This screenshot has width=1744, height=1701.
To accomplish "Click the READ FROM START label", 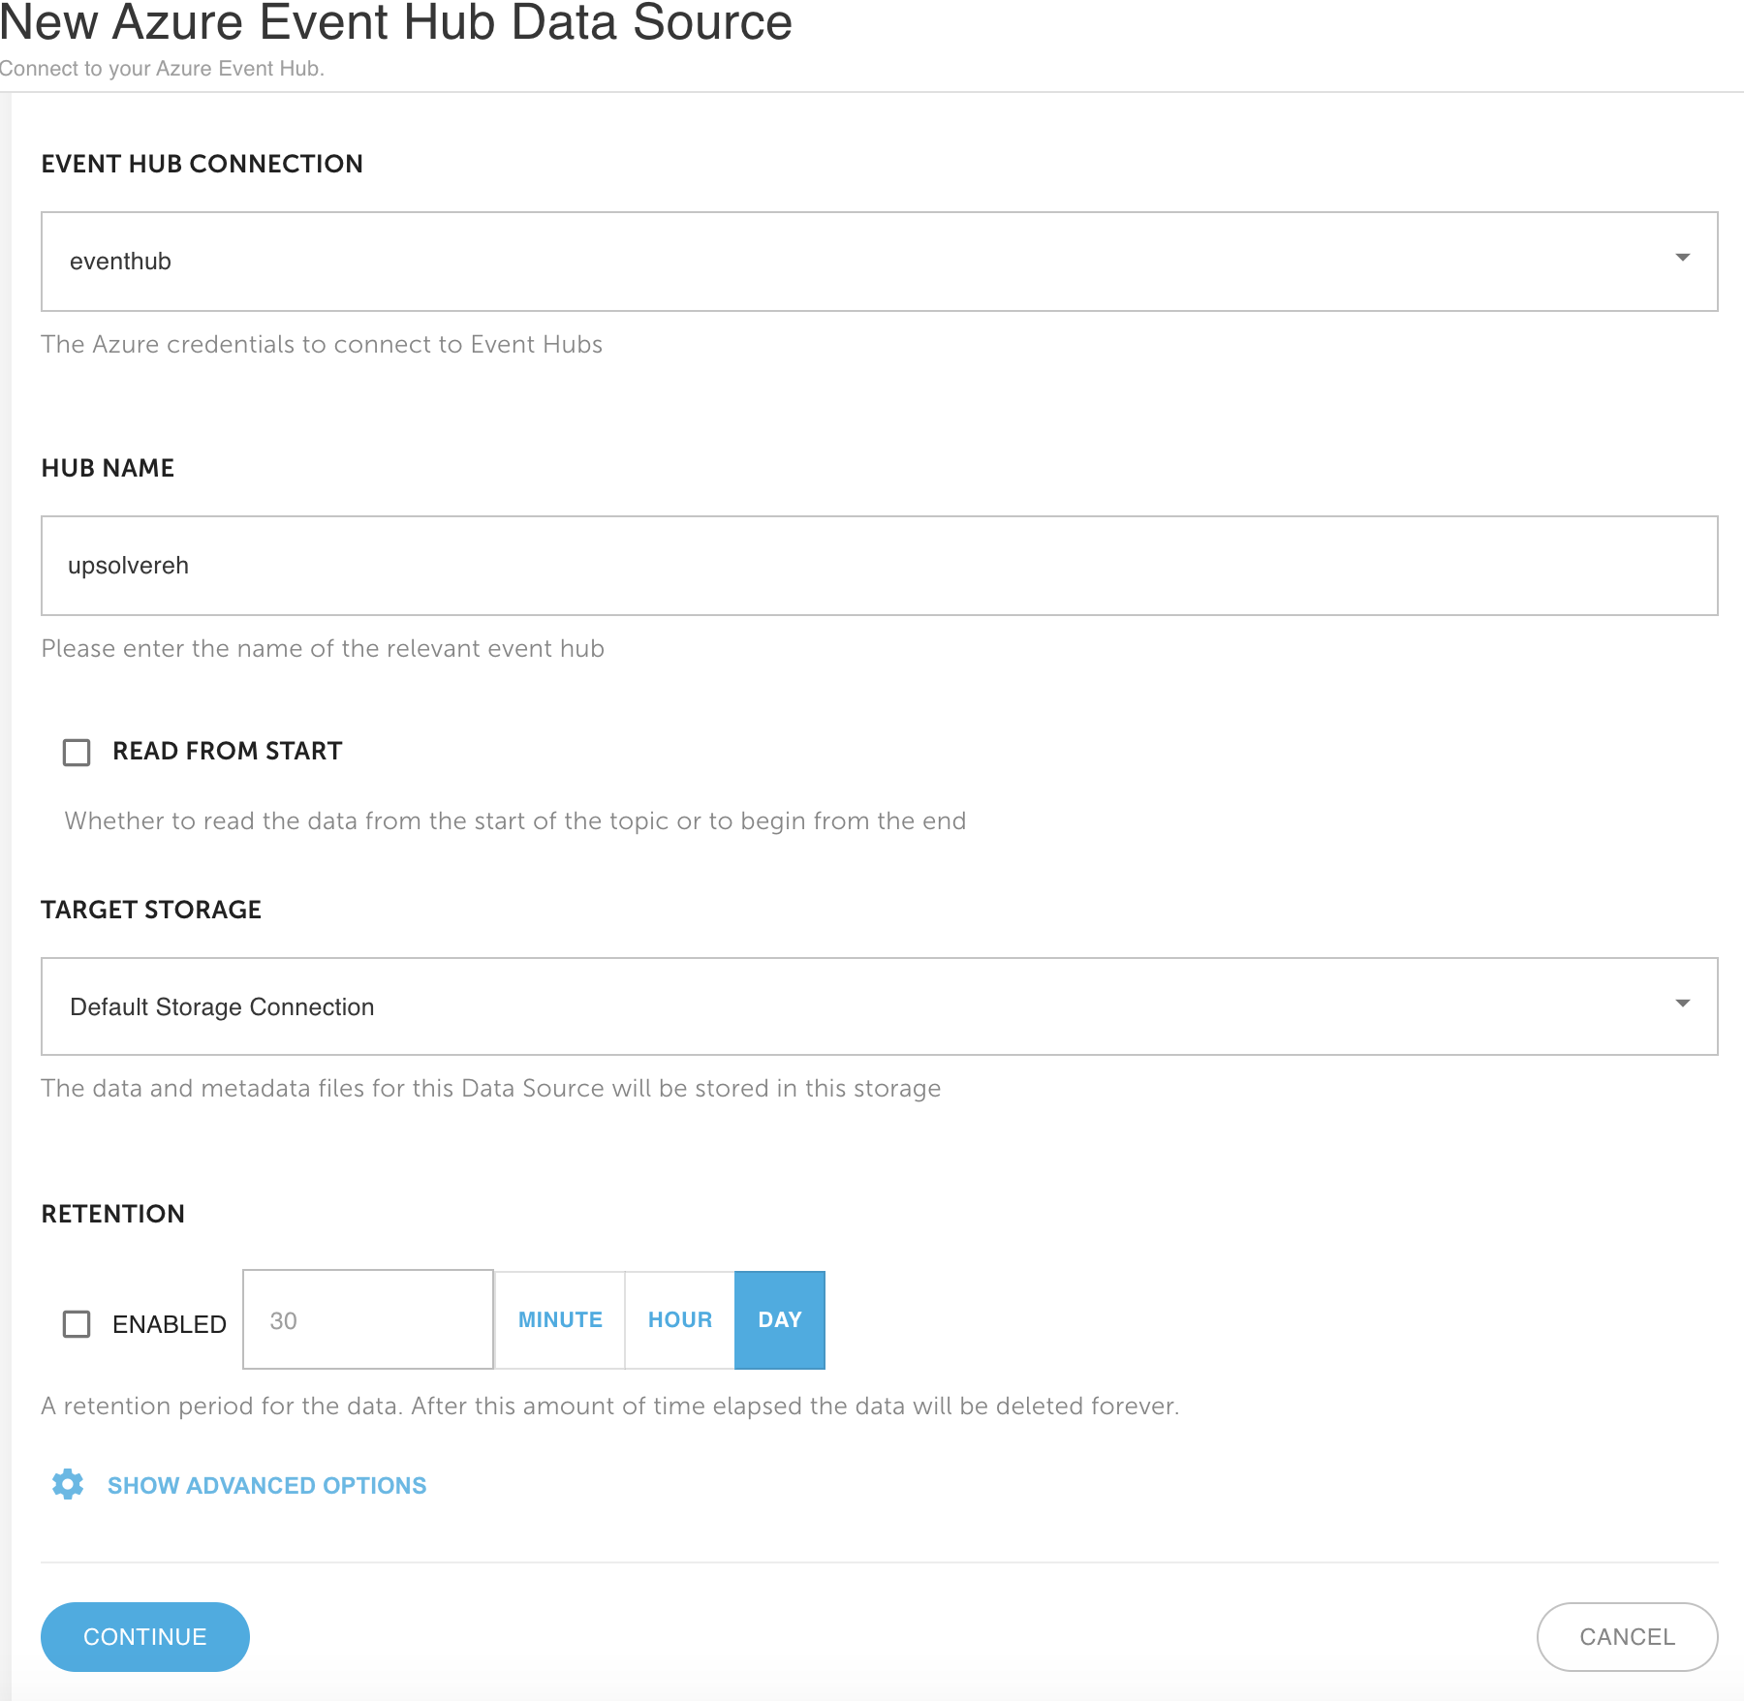I will click(228, 751).
